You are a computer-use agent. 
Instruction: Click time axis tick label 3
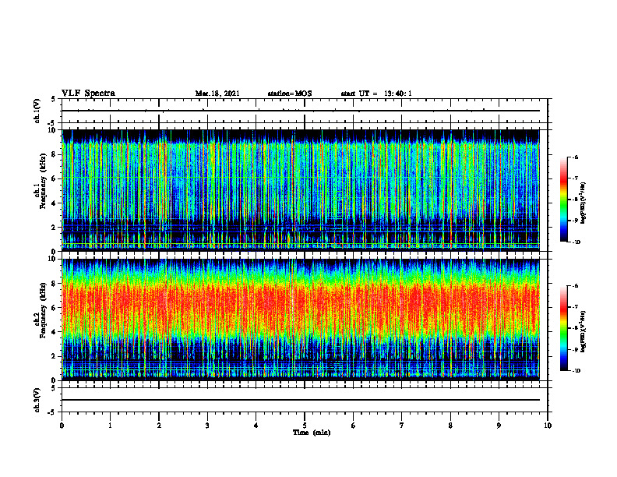207,426
